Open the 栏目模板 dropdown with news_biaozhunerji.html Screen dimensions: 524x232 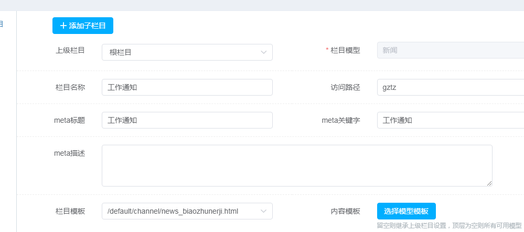coord(181,211)
